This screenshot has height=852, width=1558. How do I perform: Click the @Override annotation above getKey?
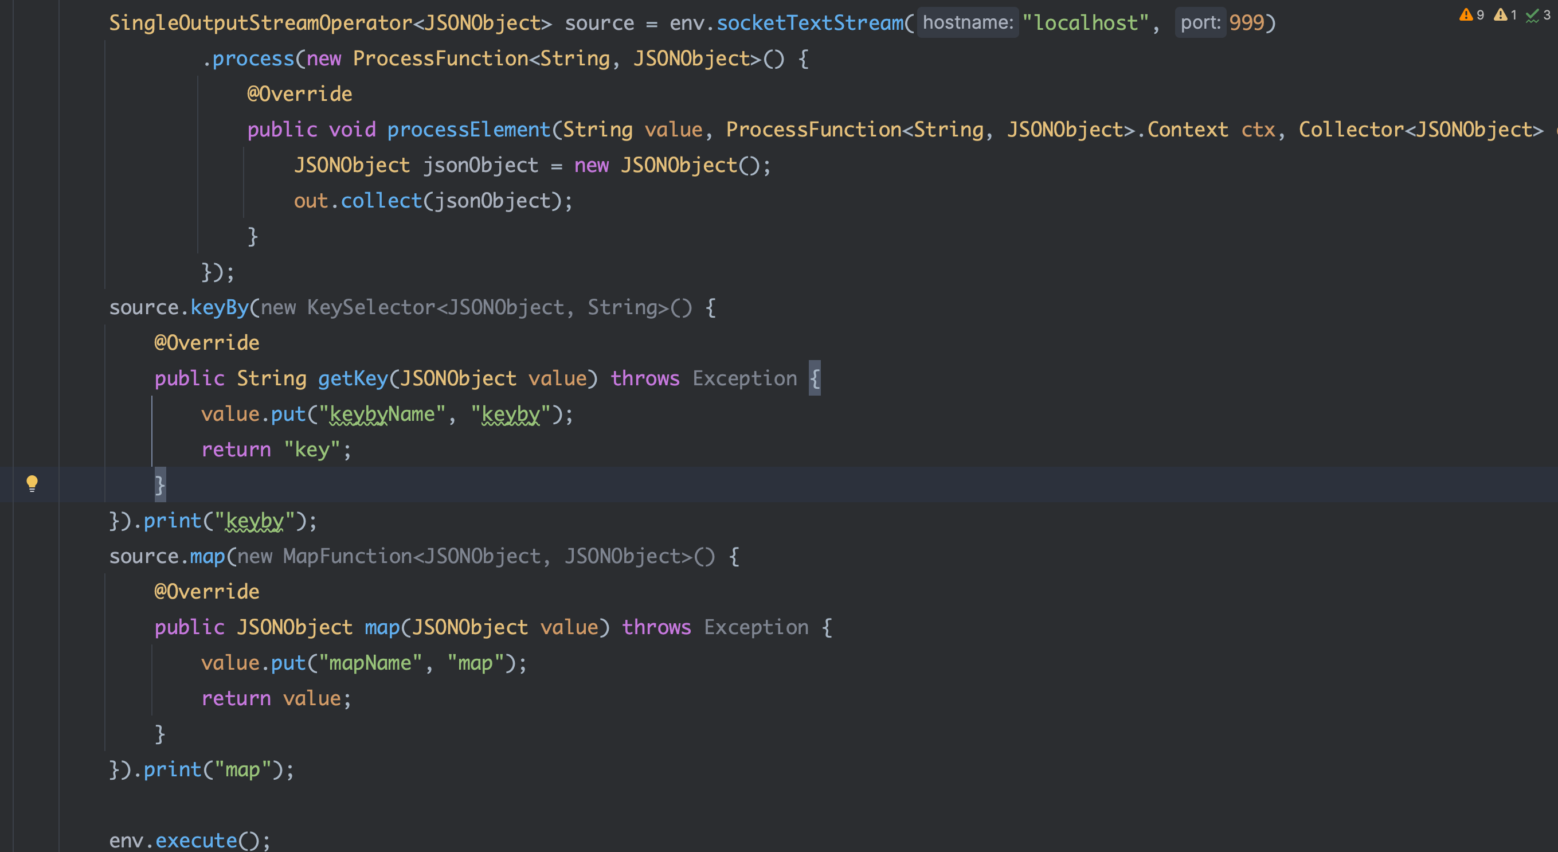point(207,343)
